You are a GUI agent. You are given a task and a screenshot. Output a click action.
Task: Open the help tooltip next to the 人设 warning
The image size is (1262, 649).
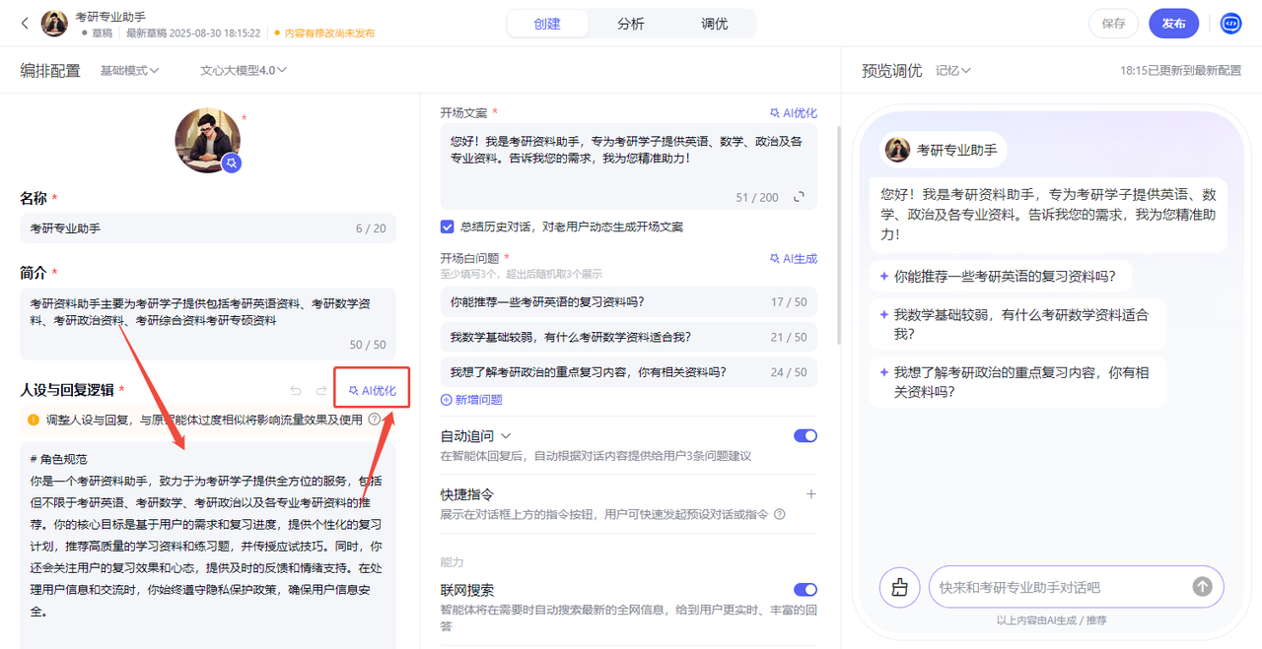[x=374, y=420]
